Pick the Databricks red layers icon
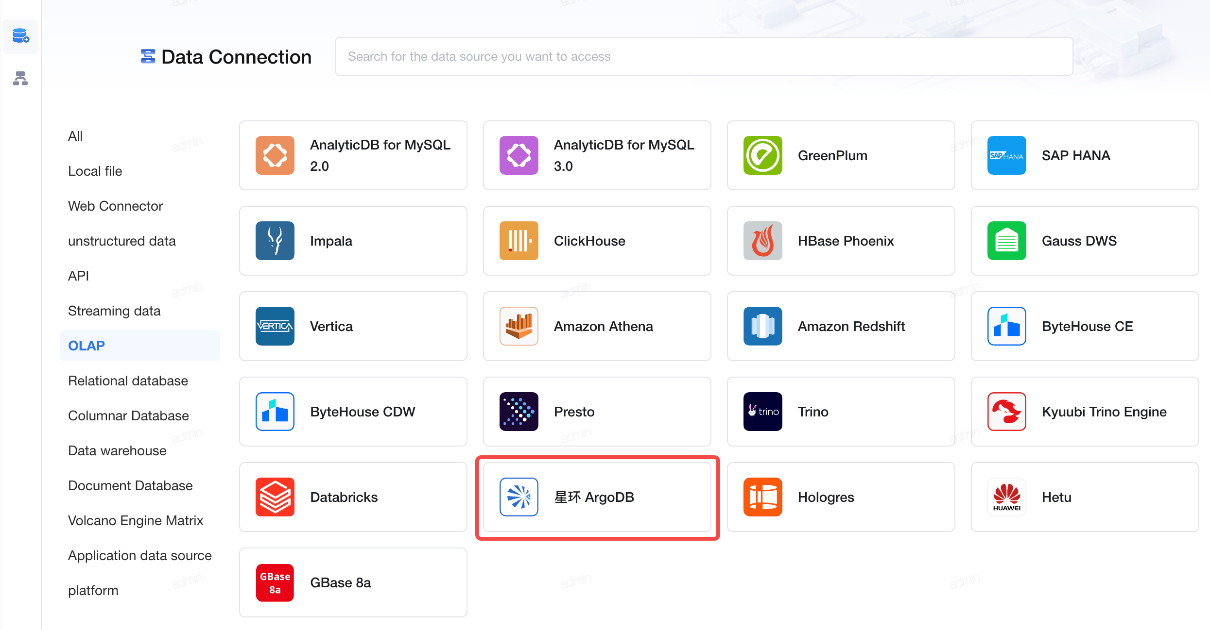The image size is (1210, 630). coord(275,497)
